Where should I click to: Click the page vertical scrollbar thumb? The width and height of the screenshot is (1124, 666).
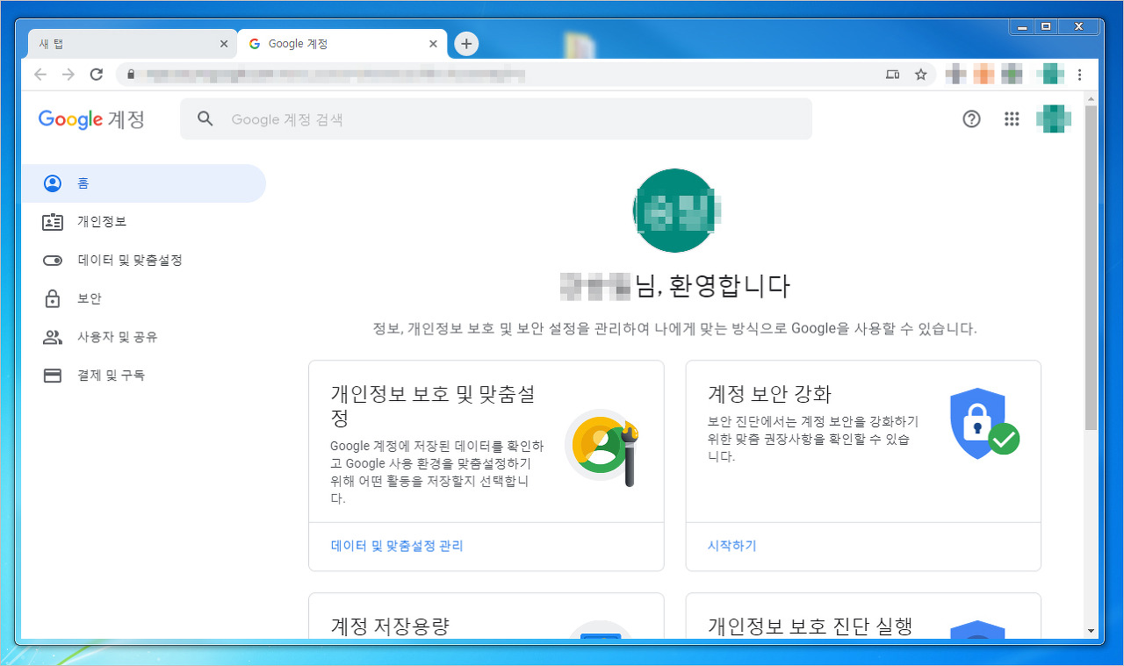pyautogui.click(x=1091, y=268)
